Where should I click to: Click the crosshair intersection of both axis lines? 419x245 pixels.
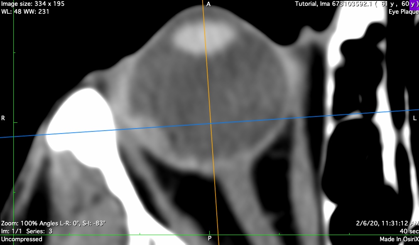211,123
